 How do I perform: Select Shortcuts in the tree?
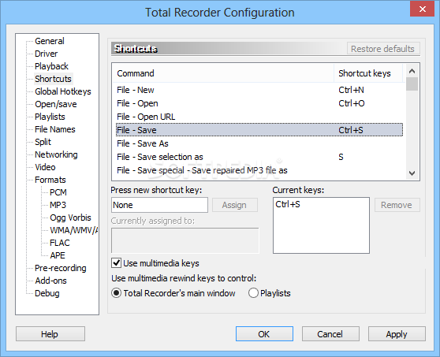53,79
